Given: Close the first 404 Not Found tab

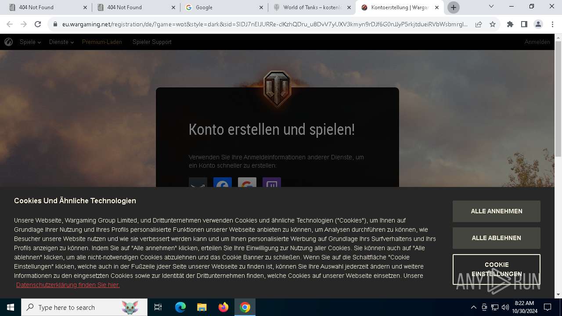Looking at the screenshot, I should pyautogui.click(x=85, y=7).
